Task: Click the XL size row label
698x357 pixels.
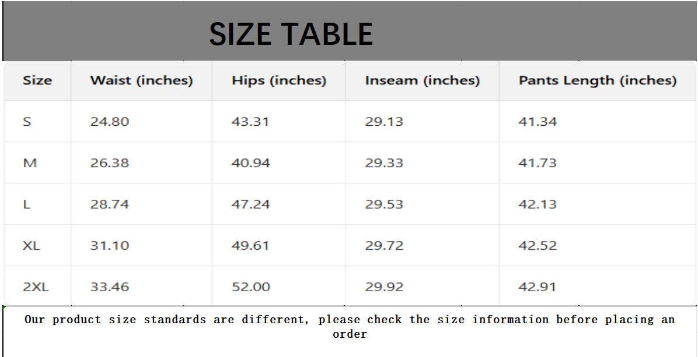Action: 32,246
